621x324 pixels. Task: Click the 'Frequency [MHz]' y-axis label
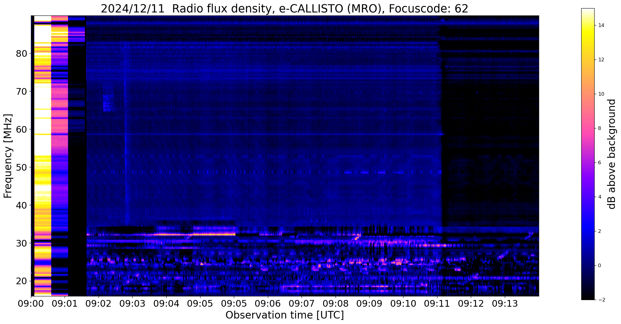click(8, 156)
